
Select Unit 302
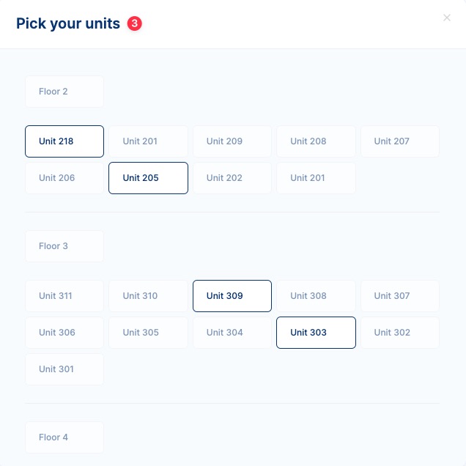click(x=400, y=333)
